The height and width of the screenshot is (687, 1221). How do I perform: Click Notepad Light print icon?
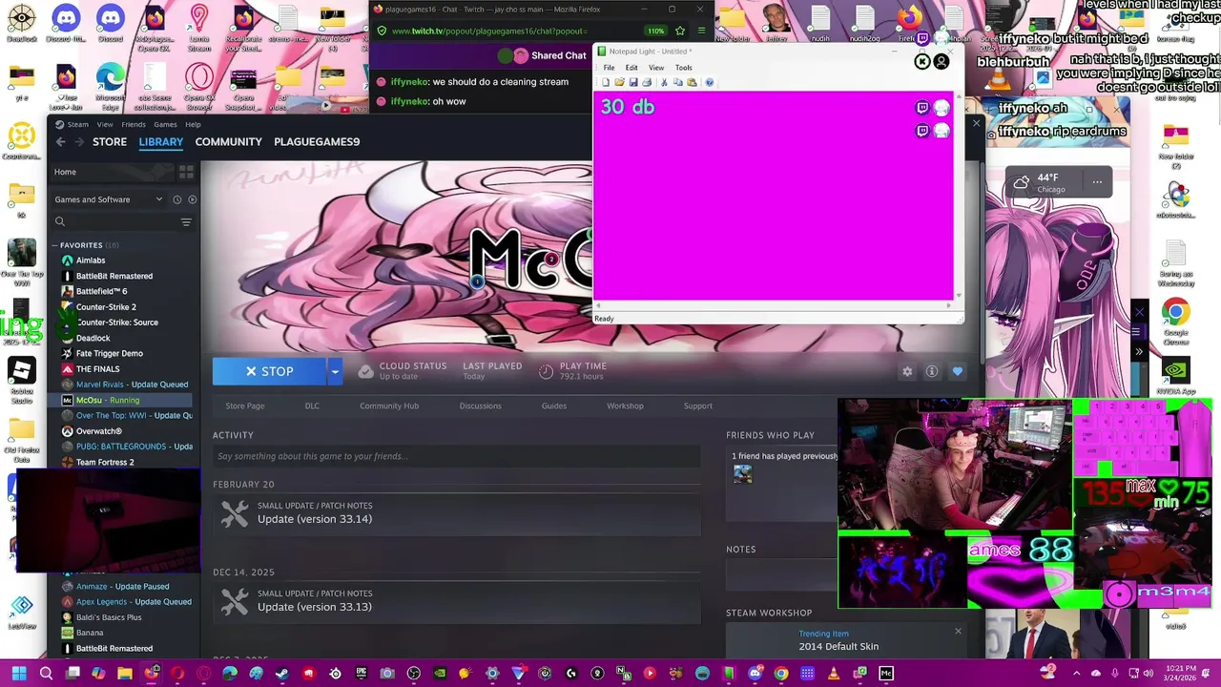647,83
